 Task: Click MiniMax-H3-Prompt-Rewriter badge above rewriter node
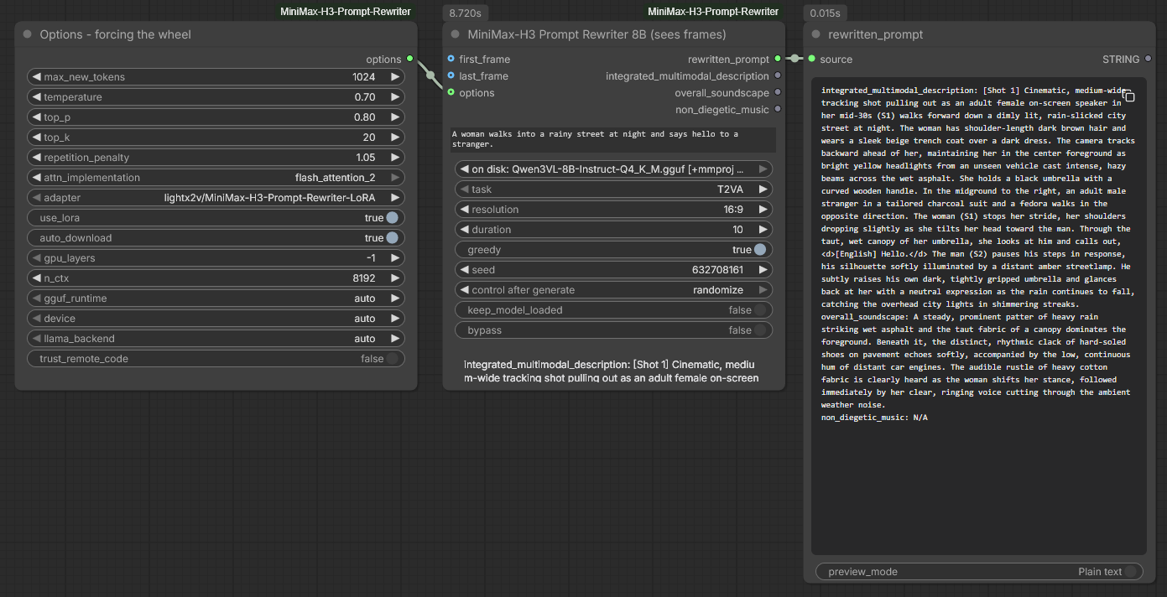click(713, 12)
